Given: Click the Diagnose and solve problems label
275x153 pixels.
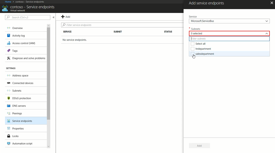Looking at the screenshot, I should pyautogui.click(x=29, y=58).
